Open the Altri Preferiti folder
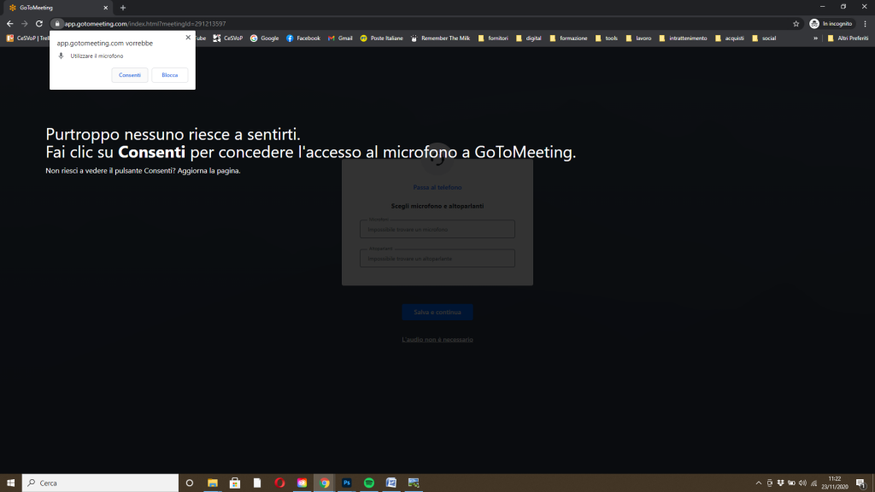The width and height of the screenshot is (875, 492). 847,38
